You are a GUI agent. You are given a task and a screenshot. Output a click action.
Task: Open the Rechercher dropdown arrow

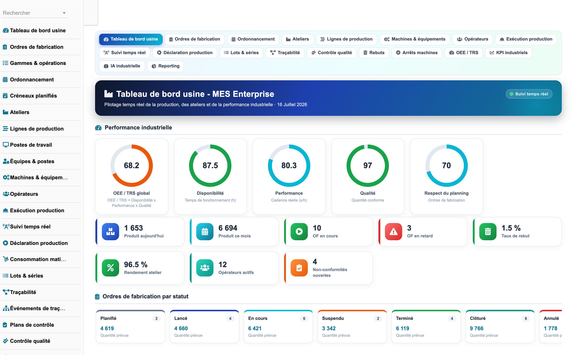pos(64,13)
